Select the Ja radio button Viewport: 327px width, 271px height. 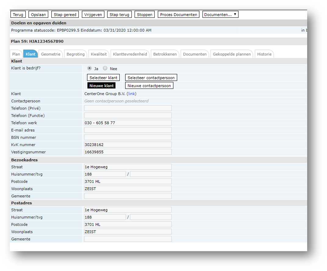click(89, 68)
